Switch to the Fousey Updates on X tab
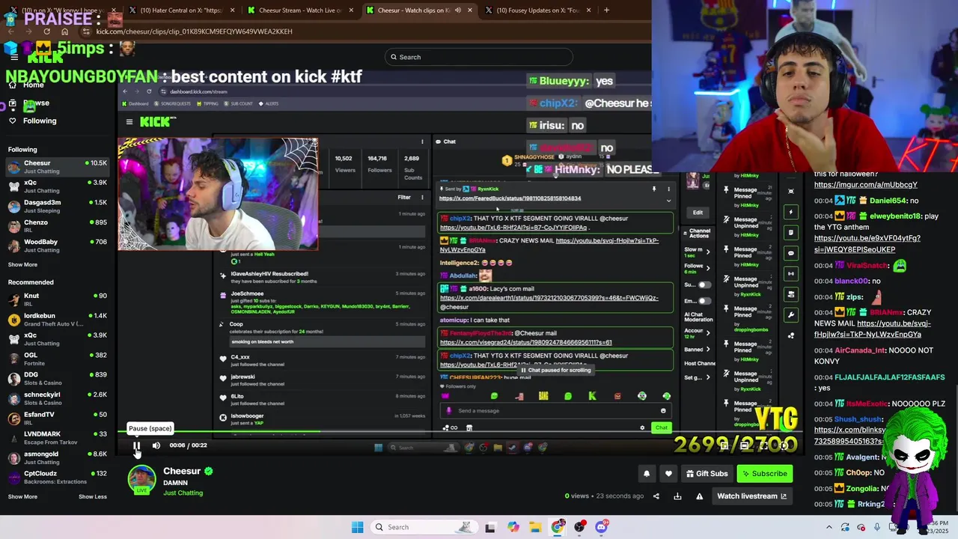The width and height of the screenshot is (958, 539). click(538, 10)
